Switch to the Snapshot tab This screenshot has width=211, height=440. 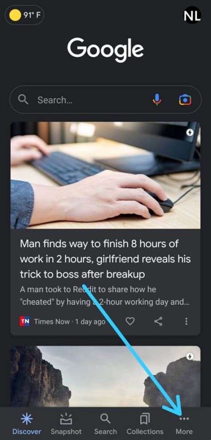pyautogui.click(x=66, y=424)
